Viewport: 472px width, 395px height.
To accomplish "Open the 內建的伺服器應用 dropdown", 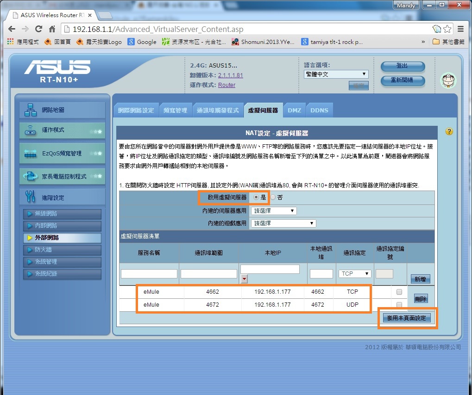I will coord(274,211).
